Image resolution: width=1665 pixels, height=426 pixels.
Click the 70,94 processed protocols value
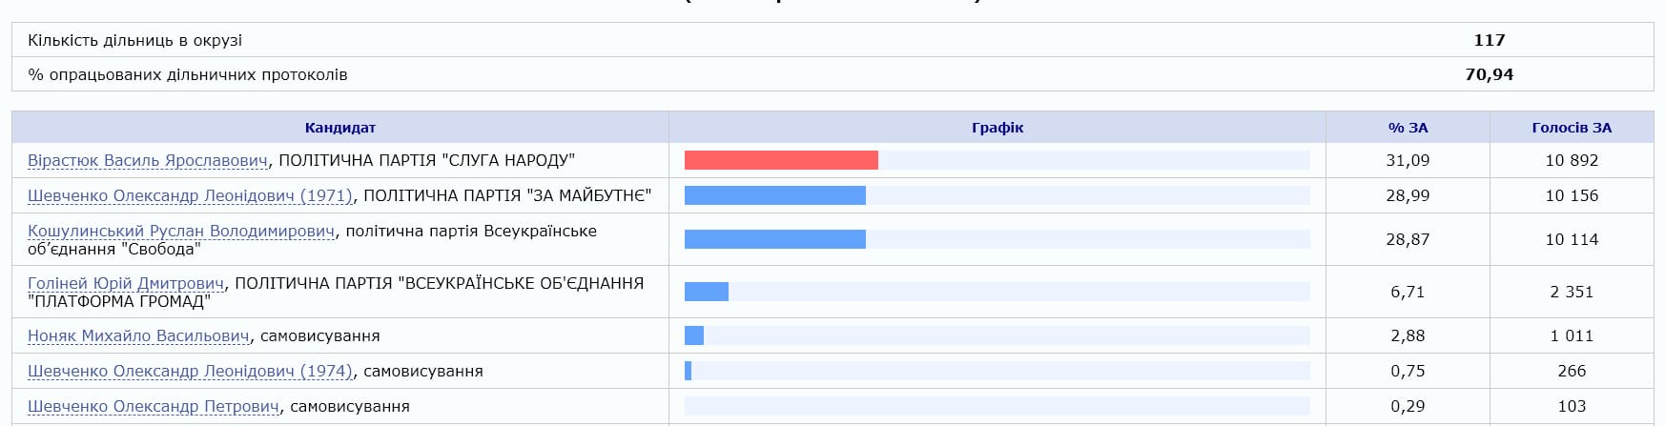[1489, 74]
